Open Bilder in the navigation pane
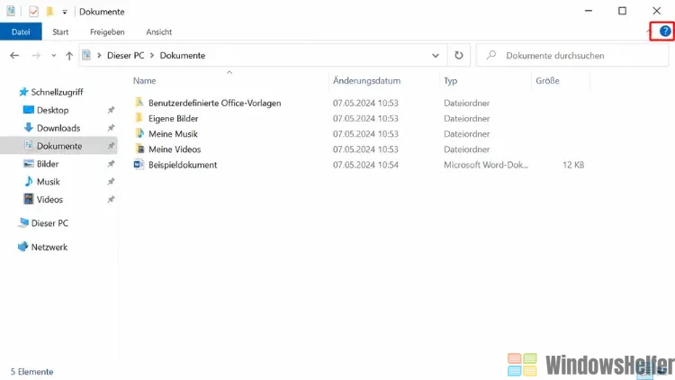The width and height of the screenshot is (675, 380). (x=48, y=164)
